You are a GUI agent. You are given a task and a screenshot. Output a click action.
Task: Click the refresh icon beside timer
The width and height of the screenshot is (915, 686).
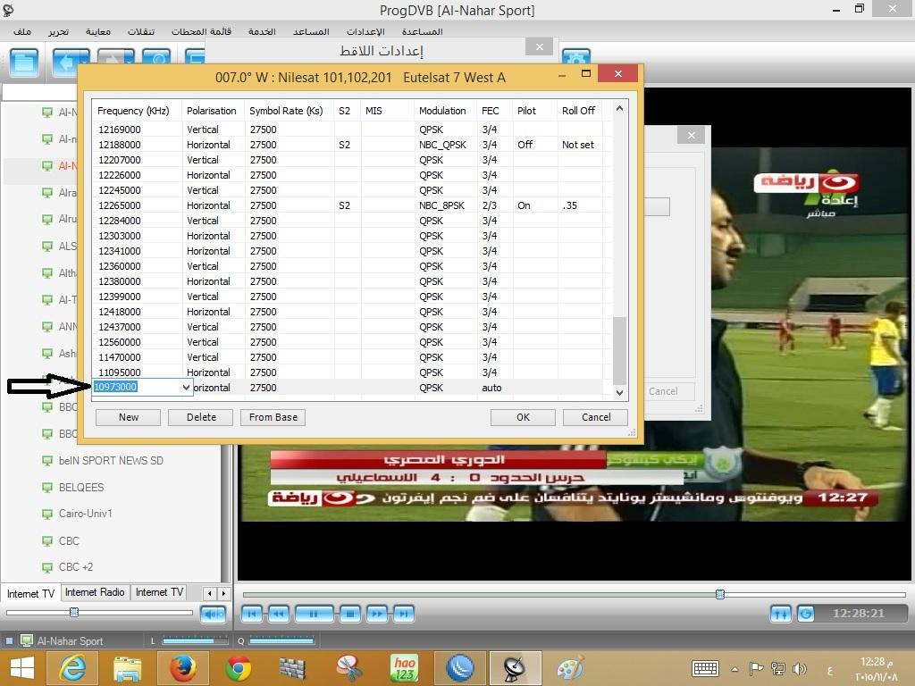pyautogui.click(x=806, y=614)
